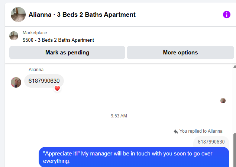Click the small seen-indicator avatar
This screenshot has height=167, width=236.
(x=223, y=101)
